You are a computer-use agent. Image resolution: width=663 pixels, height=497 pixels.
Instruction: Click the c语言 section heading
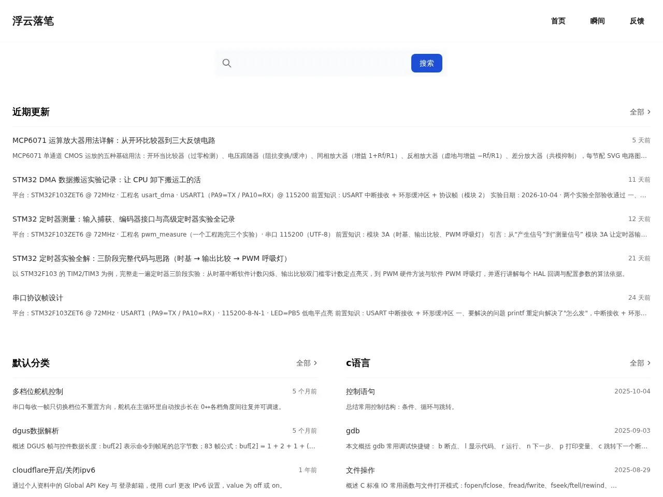[358, 363]
